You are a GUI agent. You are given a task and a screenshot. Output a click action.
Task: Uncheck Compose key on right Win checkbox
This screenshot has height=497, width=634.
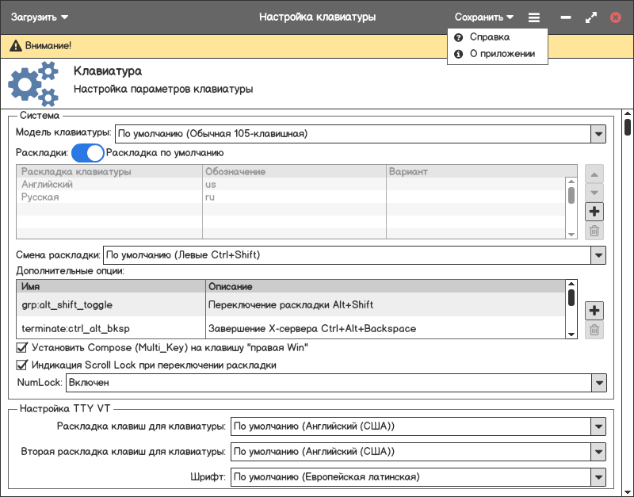(x=22, y=347)
